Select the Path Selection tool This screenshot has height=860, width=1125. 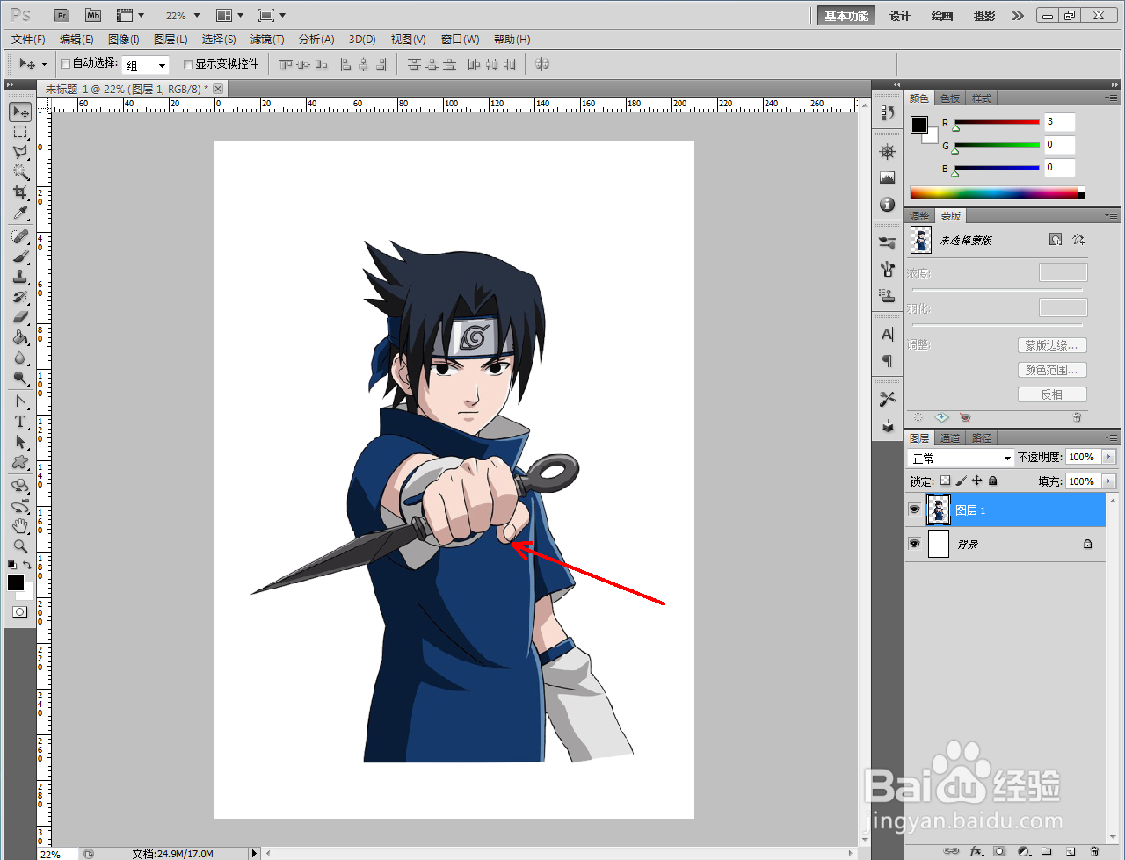(x=20, y=442)
